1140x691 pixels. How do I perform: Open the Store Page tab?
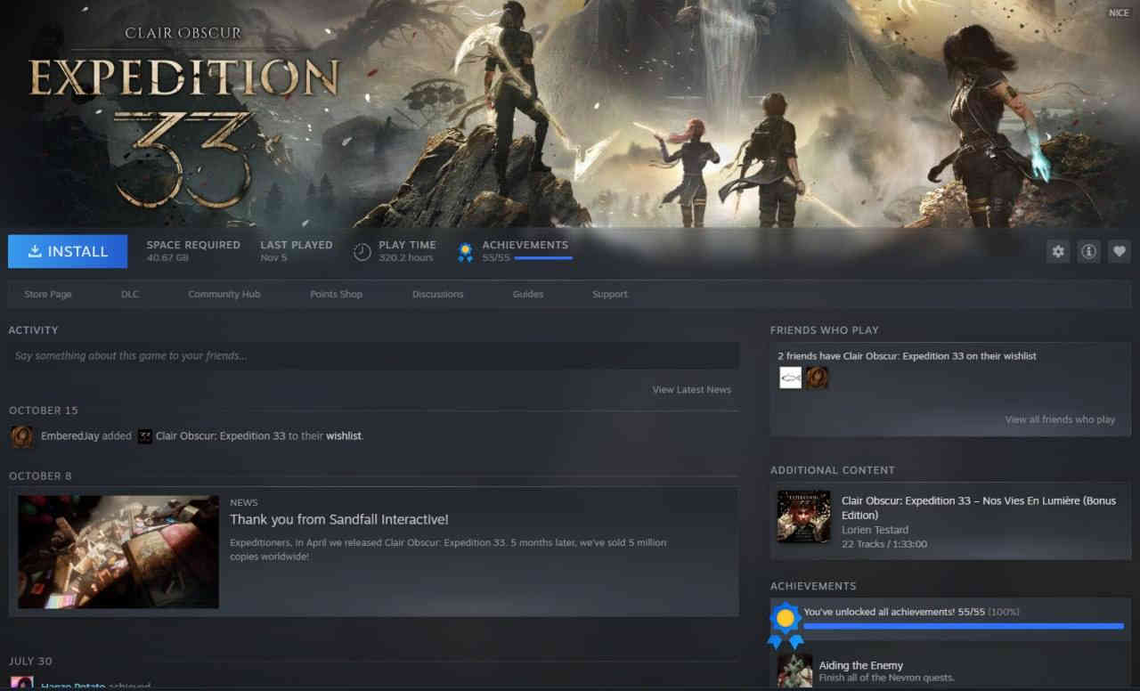[48, 294]
